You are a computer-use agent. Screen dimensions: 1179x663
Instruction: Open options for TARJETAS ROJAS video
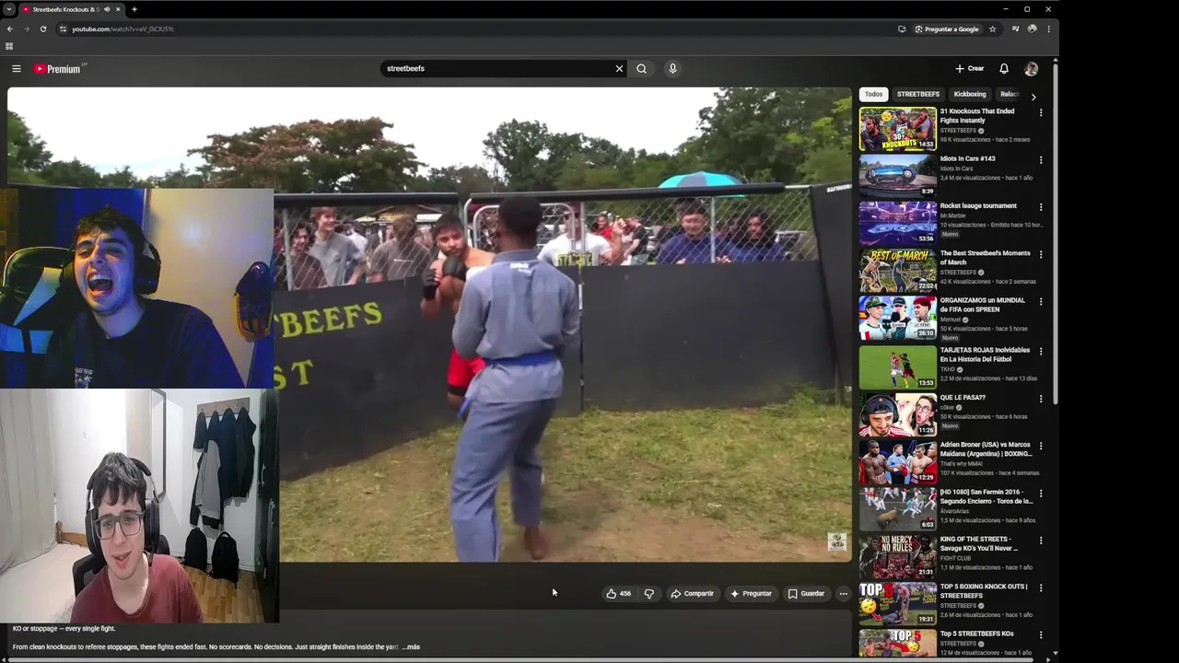click(1041, 351)
